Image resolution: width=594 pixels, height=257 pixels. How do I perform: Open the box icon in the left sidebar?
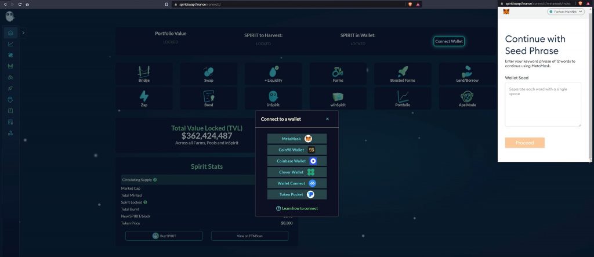(x=10, y=111)
